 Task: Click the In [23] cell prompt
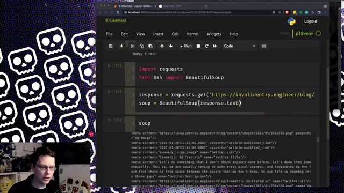click(115, 65)
